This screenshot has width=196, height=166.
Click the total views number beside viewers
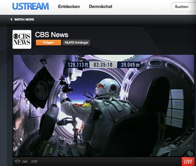[x=34, y=162]
